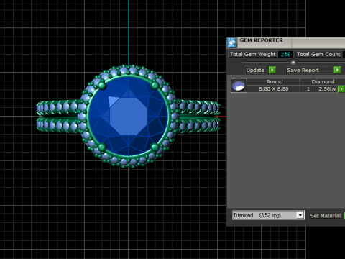Viewport: 345px width, 259px height.
Task: Select the round gem thumbnail in report
Action: [x=239, y=86]
